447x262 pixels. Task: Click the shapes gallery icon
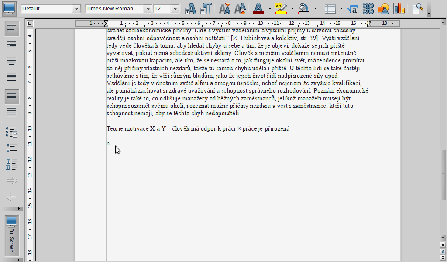383,9
